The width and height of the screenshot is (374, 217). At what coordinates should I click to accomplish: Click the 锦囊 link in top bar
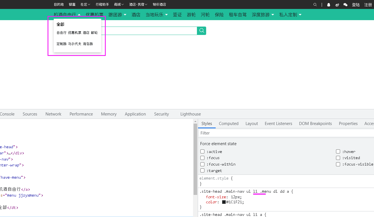(x=72, y=4)
